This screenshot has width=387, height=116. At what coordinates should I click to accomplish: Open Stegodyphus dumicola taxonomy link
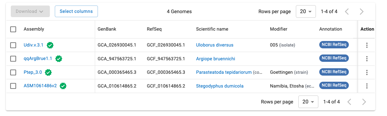[x=220, y=86]
